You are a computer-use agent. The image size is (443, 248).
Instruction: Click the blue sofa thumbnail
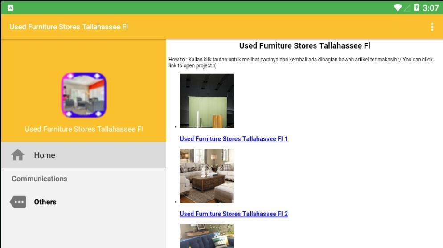207,236
